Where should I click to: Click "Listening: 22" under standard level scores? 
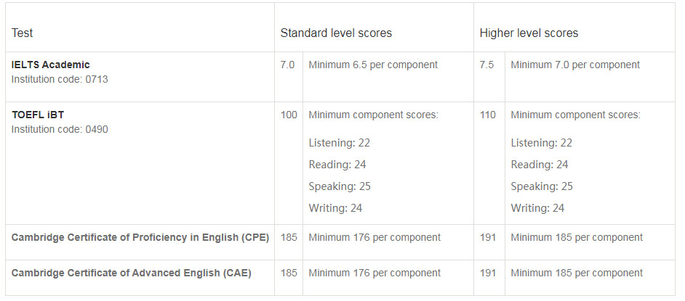pos(340,143)
